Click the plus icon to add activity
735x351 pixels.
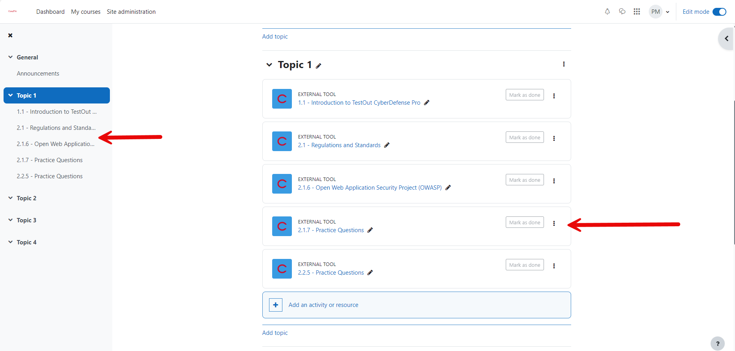[276, 305]
